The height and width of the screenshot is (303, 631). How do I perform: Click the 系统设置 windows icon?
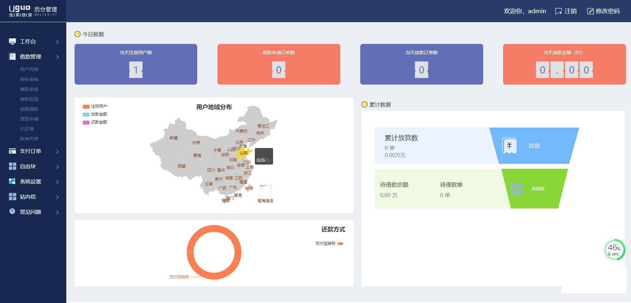coord(12,181)
